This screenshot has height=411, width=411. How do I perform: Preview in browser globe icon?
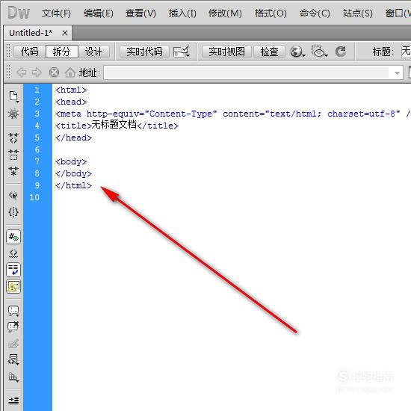pyautogui.click(x=297, y=52)
